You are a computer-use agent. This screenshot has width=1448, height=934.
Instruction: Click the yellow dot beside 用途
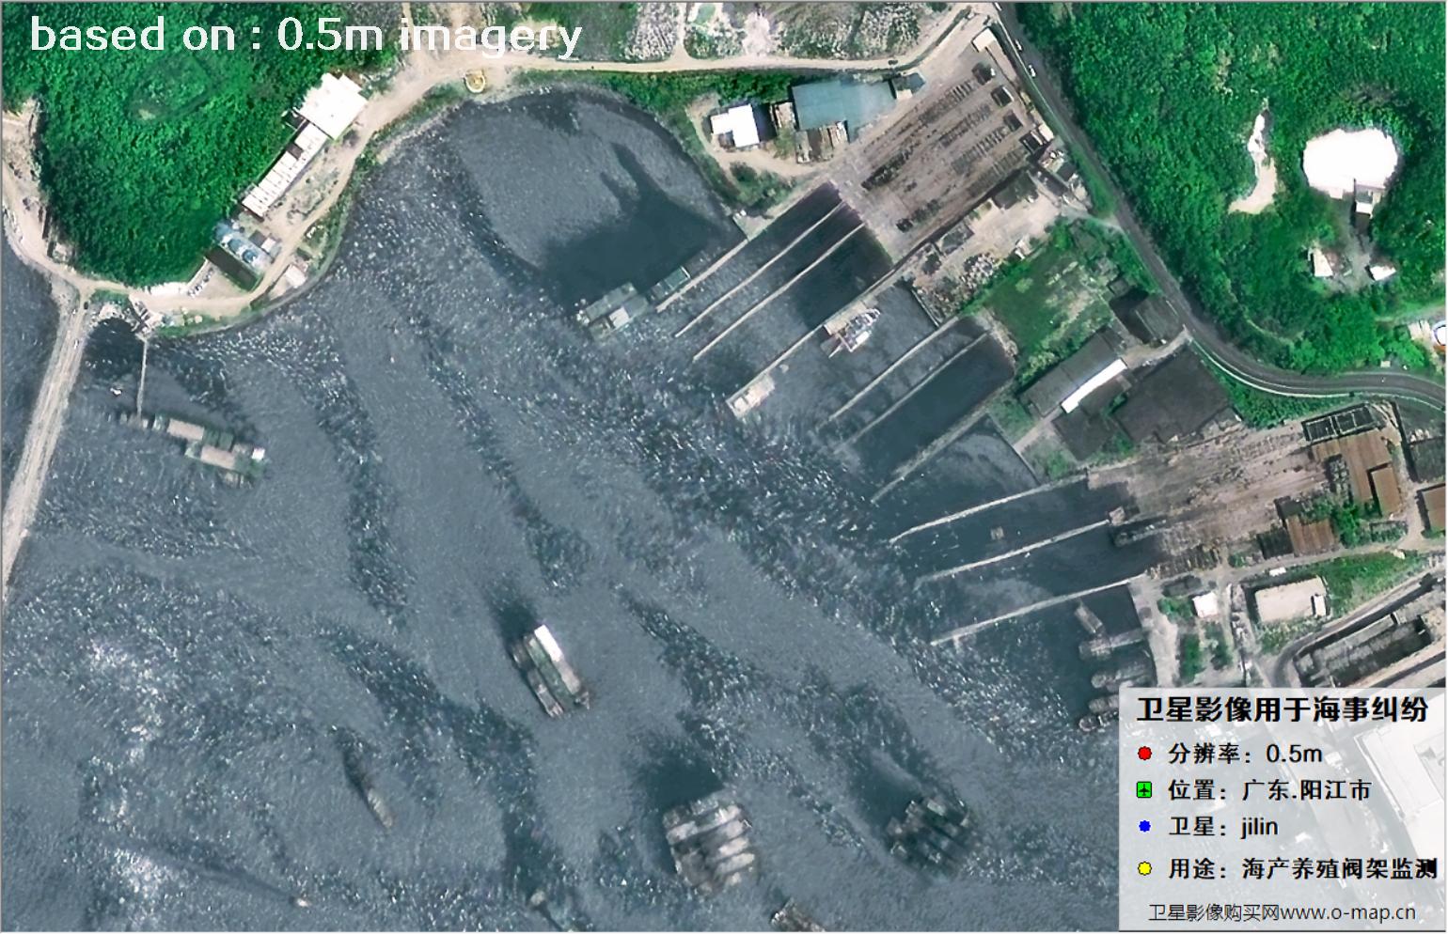1144,868
